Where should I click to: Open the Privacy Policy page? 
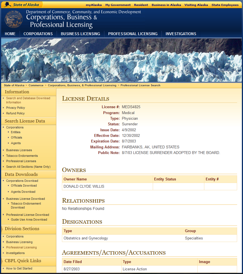(15, 108)
